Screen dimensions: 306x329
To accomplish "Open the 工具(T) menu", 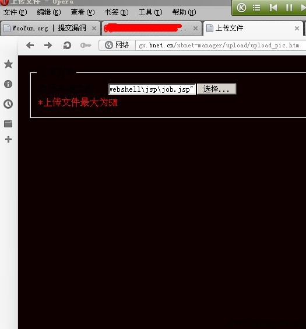I will (x=150, y=12).
